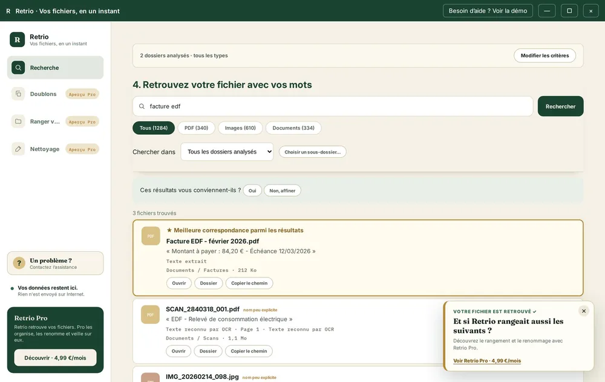The height and width of the screenshot is (382, 605).
Task: Click the search field magnifier icon
Action: point(142,106)
